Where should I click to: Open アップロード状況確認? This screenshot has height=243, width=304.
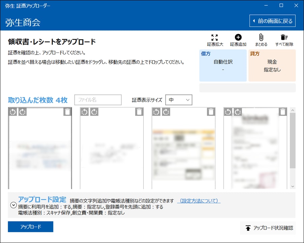tap(268, 228)
